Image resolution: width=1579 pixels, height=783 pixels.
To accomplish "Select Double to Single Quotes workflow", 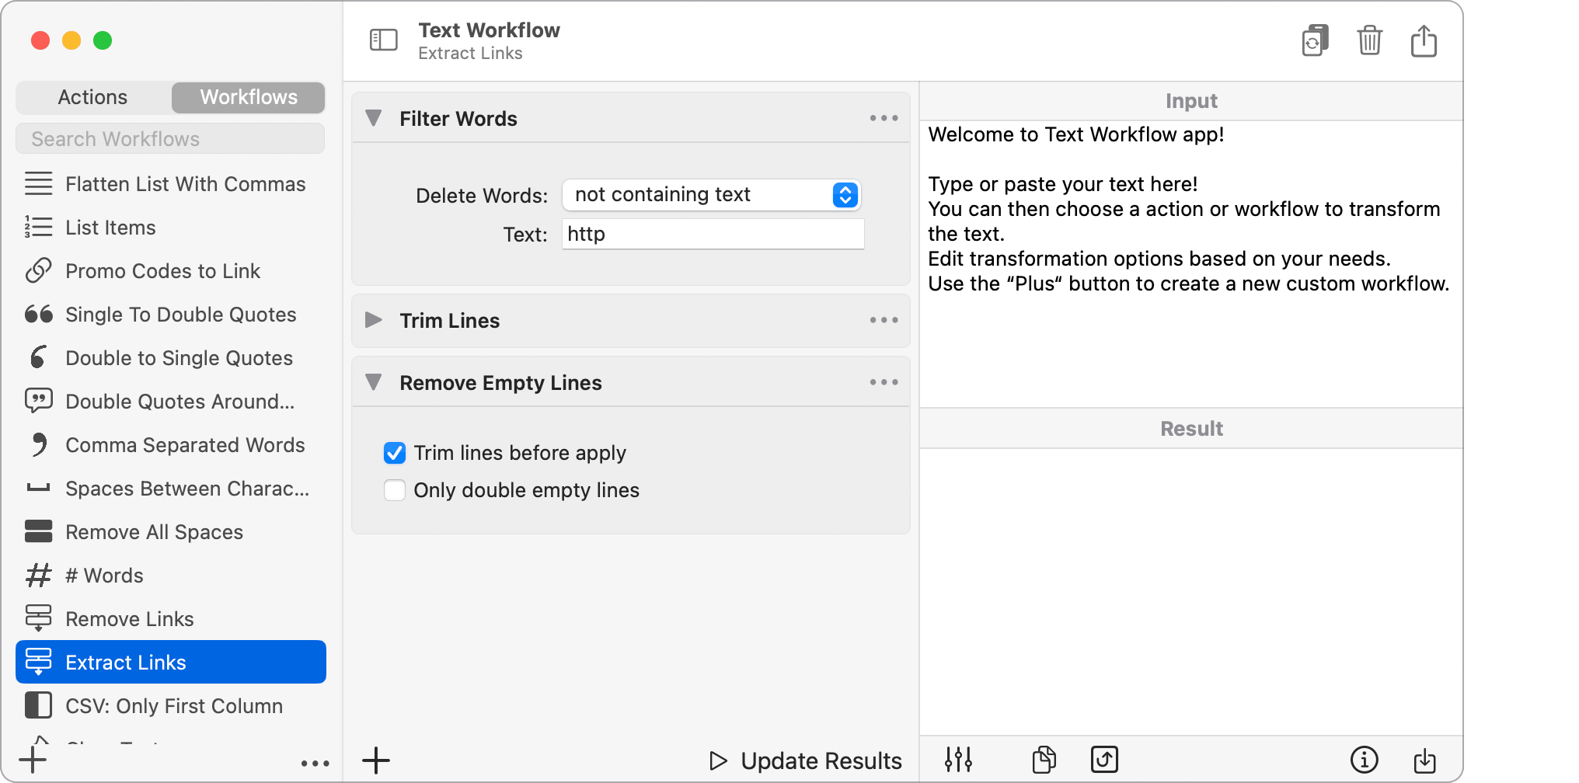I will [171, 357].
